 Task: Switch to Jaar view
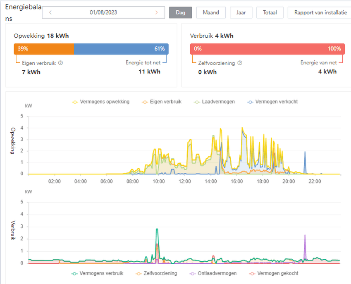[241, 12]
